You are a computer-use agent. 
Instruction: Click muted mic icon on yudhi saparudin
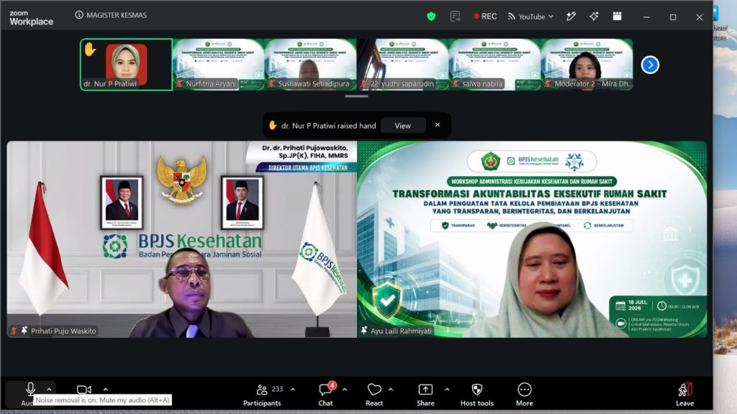[363, 84]
